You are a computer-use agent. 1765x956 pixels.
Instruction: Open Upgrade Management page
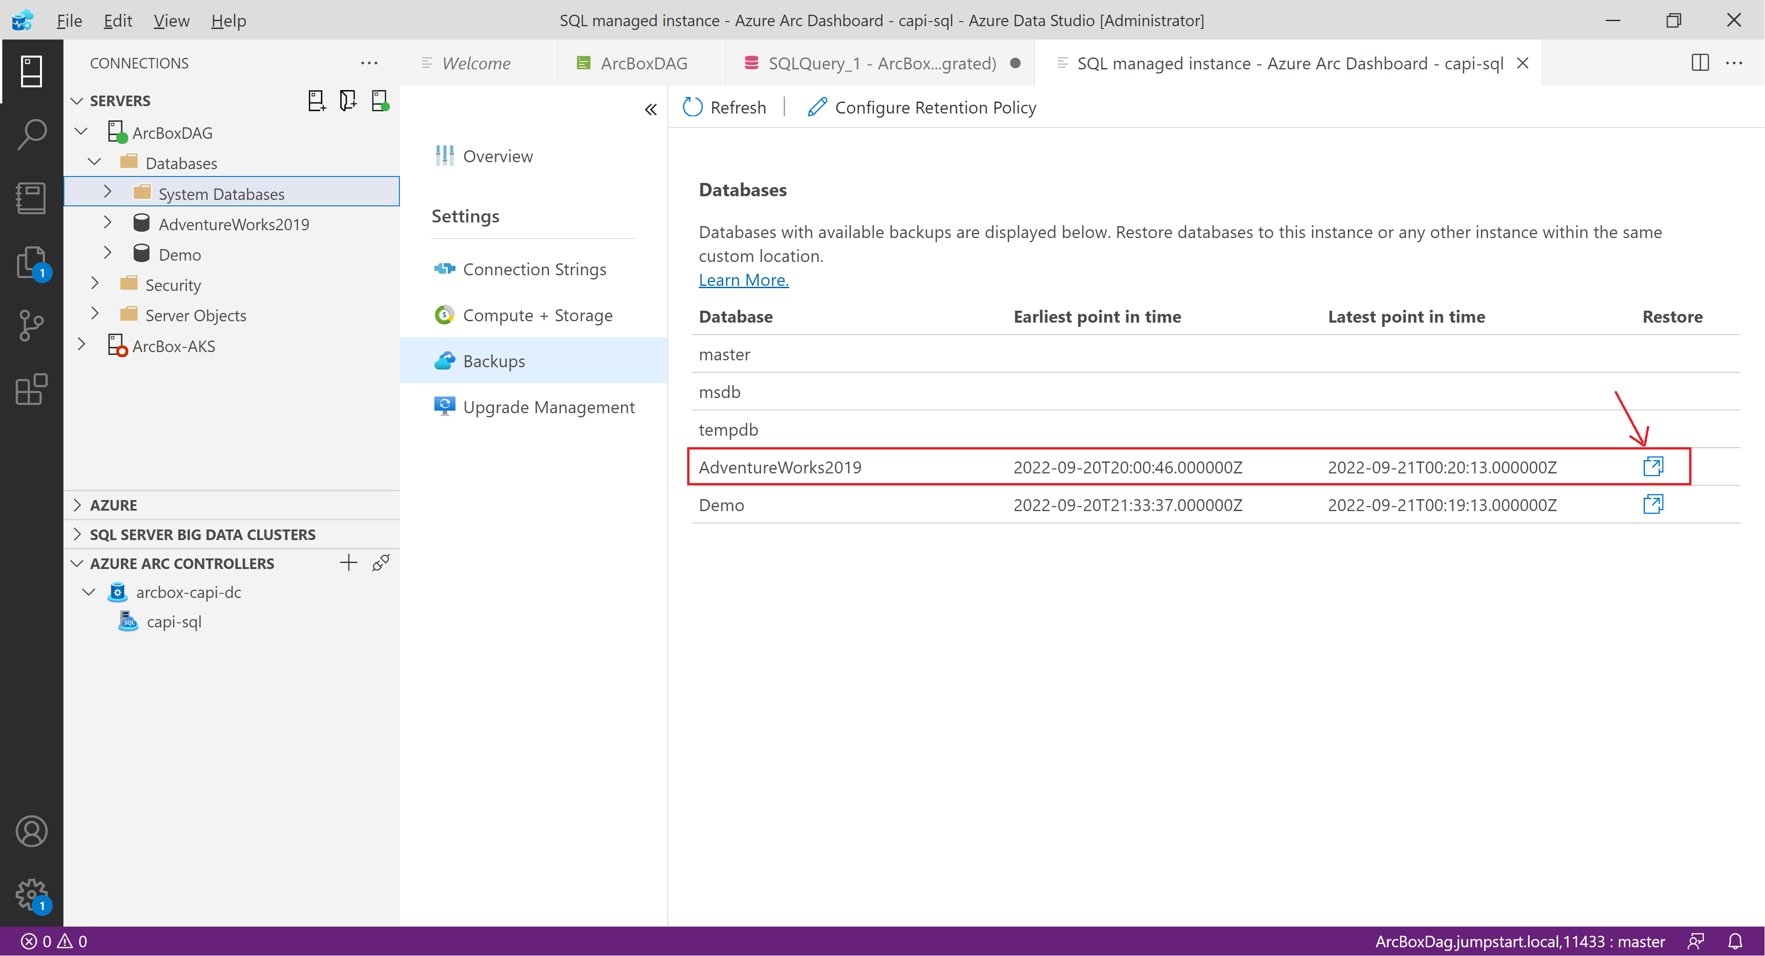coord(534,407)
